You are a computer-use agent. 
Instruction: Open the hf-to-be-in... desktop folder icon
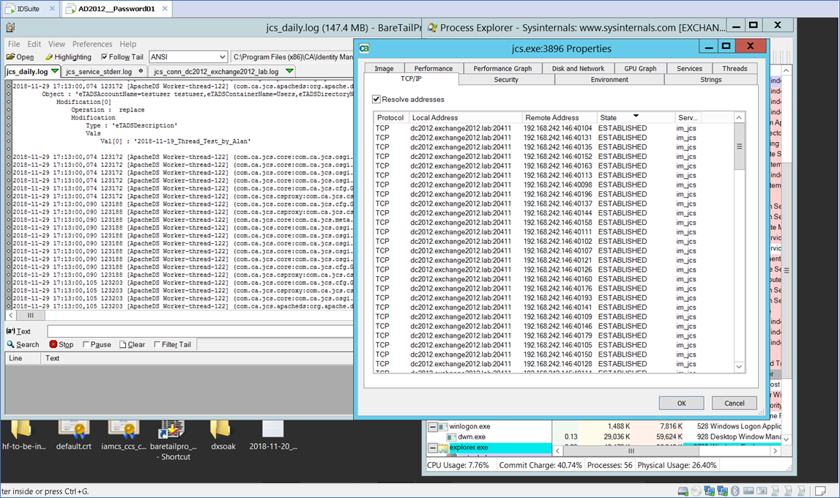(x=22, y=430)
